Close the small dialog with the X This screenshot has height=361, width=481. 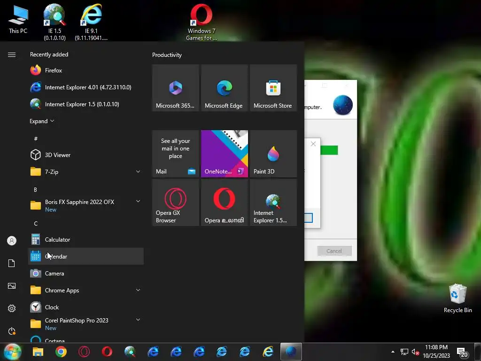313,144
